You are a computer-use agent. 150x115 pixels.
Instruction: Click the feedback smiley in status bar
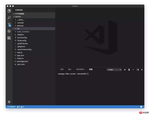tap(141, 107)
